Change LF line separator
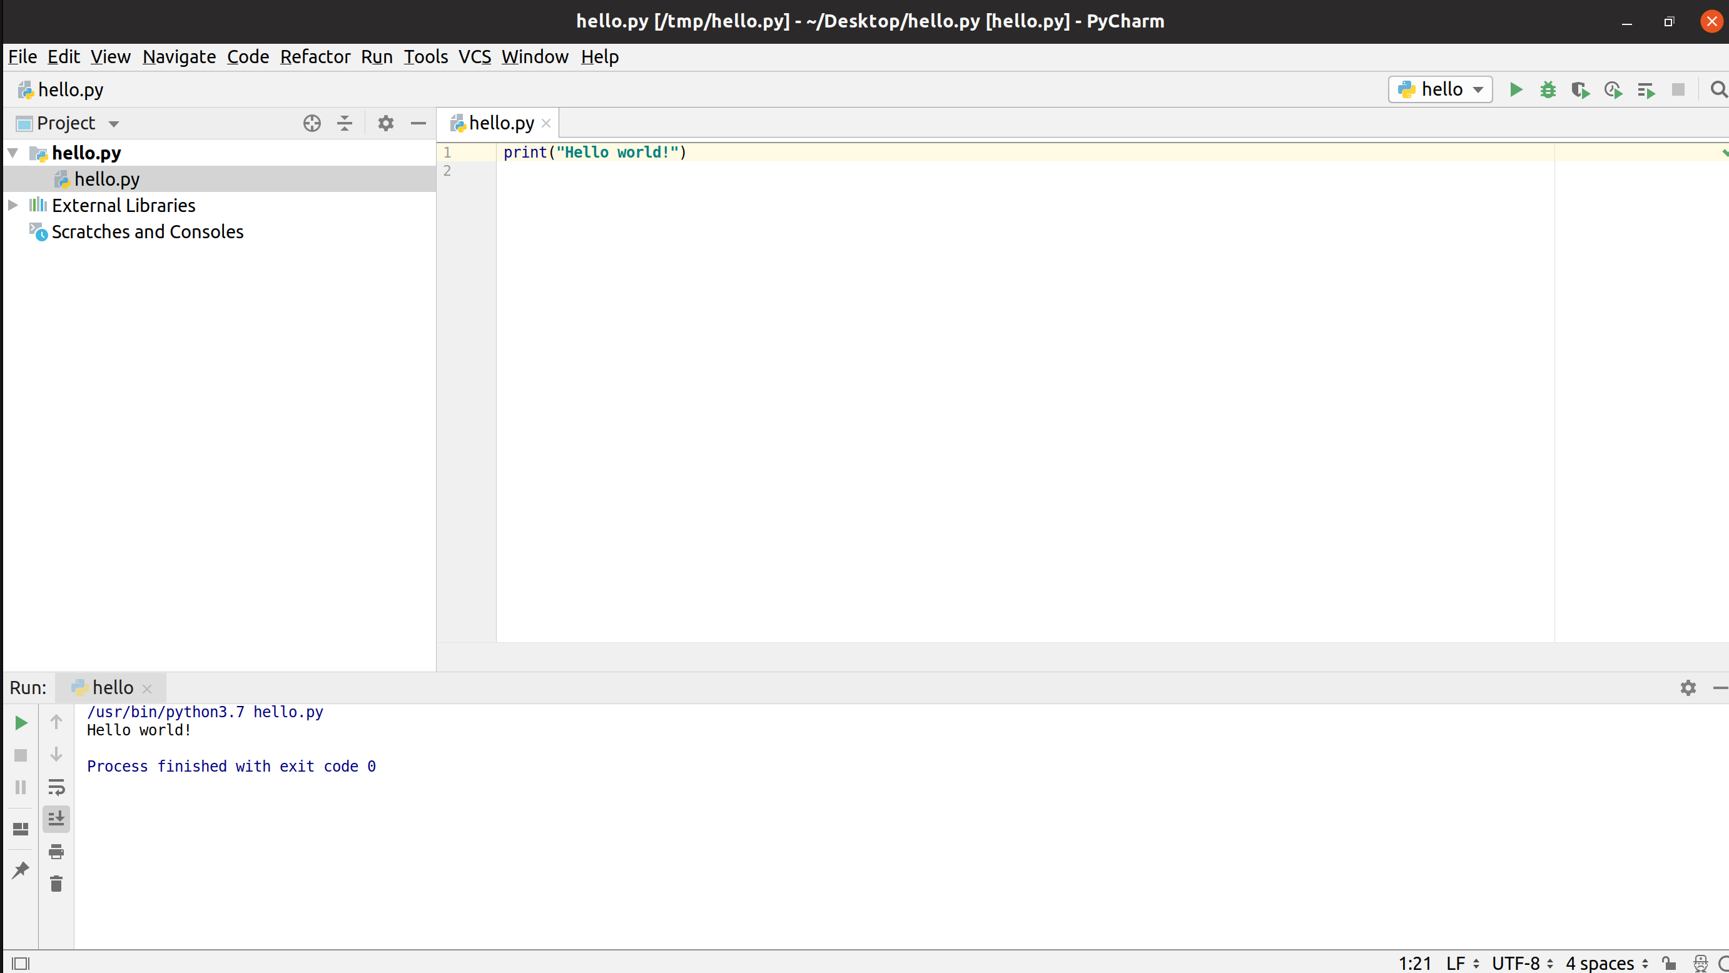The width and height of the screenshot is (1729, 973). [1462, 964]
